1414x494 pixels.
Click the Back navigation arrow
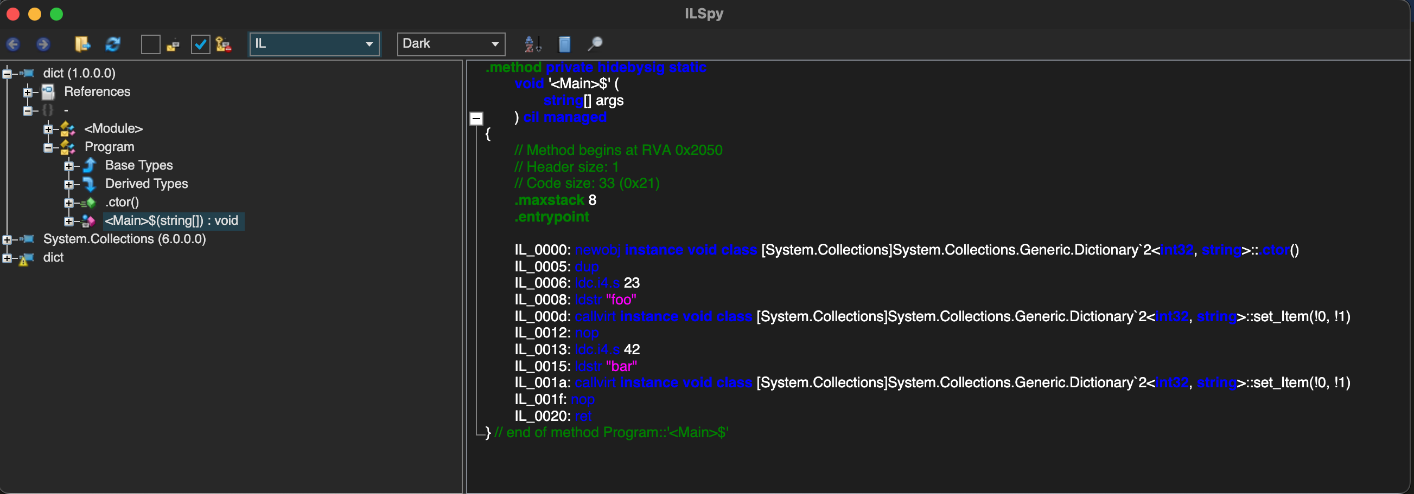[13, 44]
